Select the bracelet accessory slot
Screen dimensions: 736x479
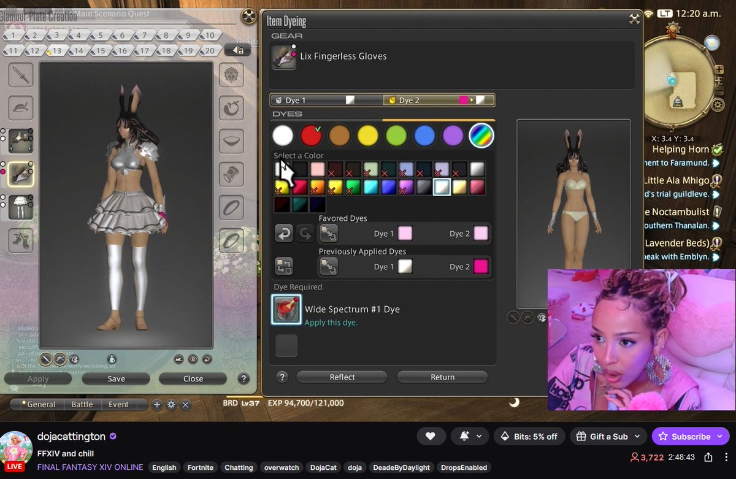tap(231, 175)
